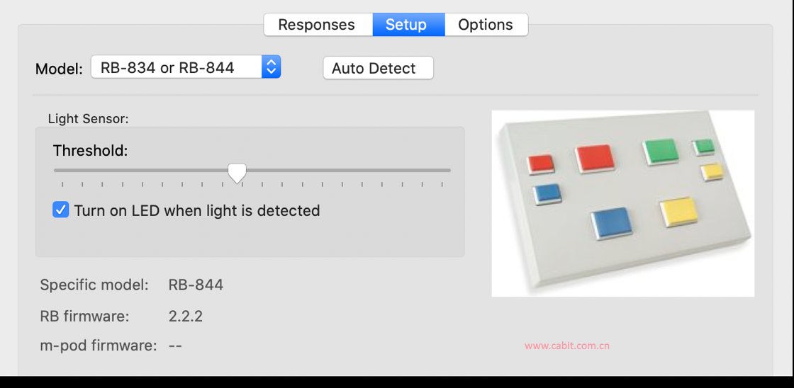Click the large green button on pad image
The width and height of the screenshot is (794, 388).
(x=660, y=152)
